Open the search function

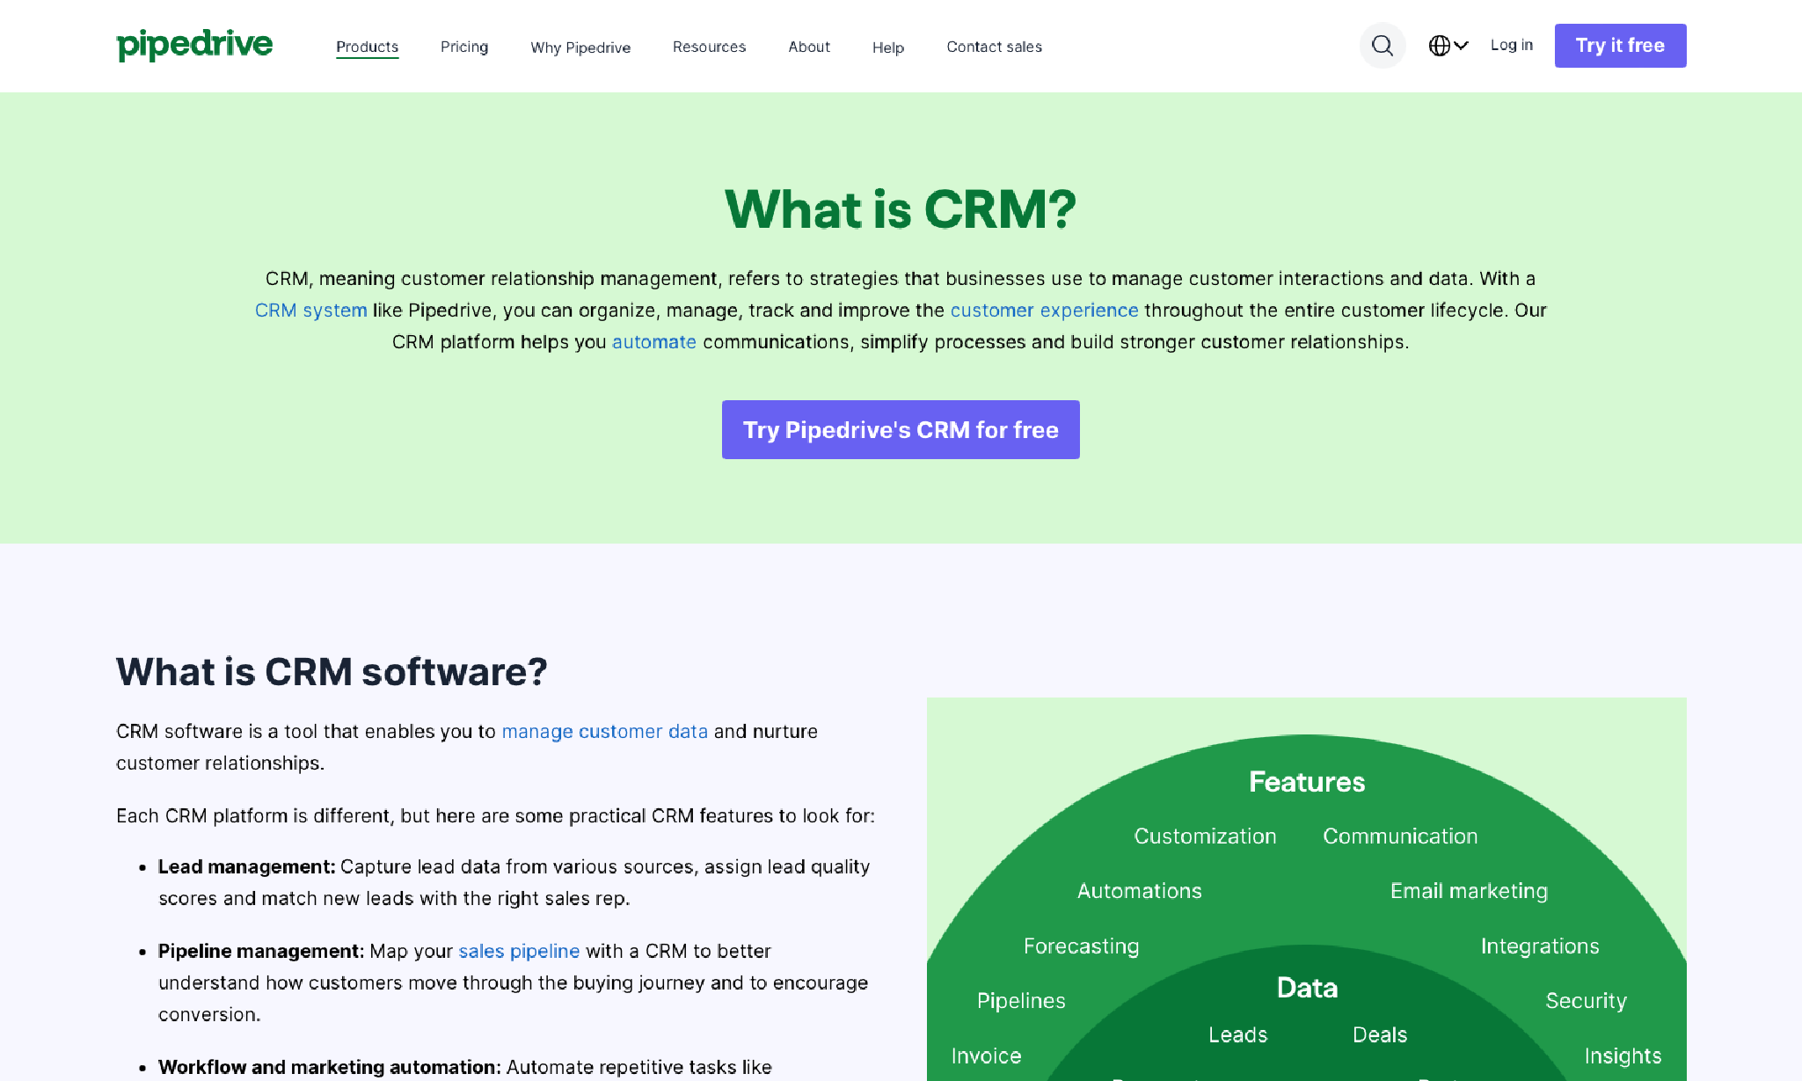[x=1382, y=45]
